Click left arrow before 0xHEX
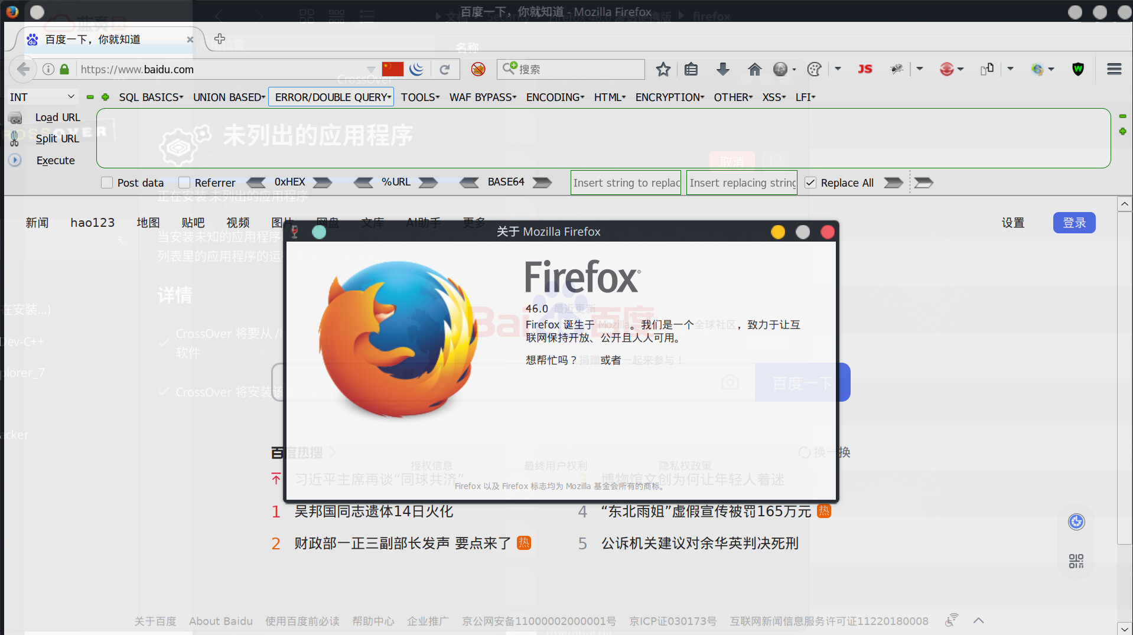Image resolution: width=1133 pixels, height=635 pixels. [256, 183]
